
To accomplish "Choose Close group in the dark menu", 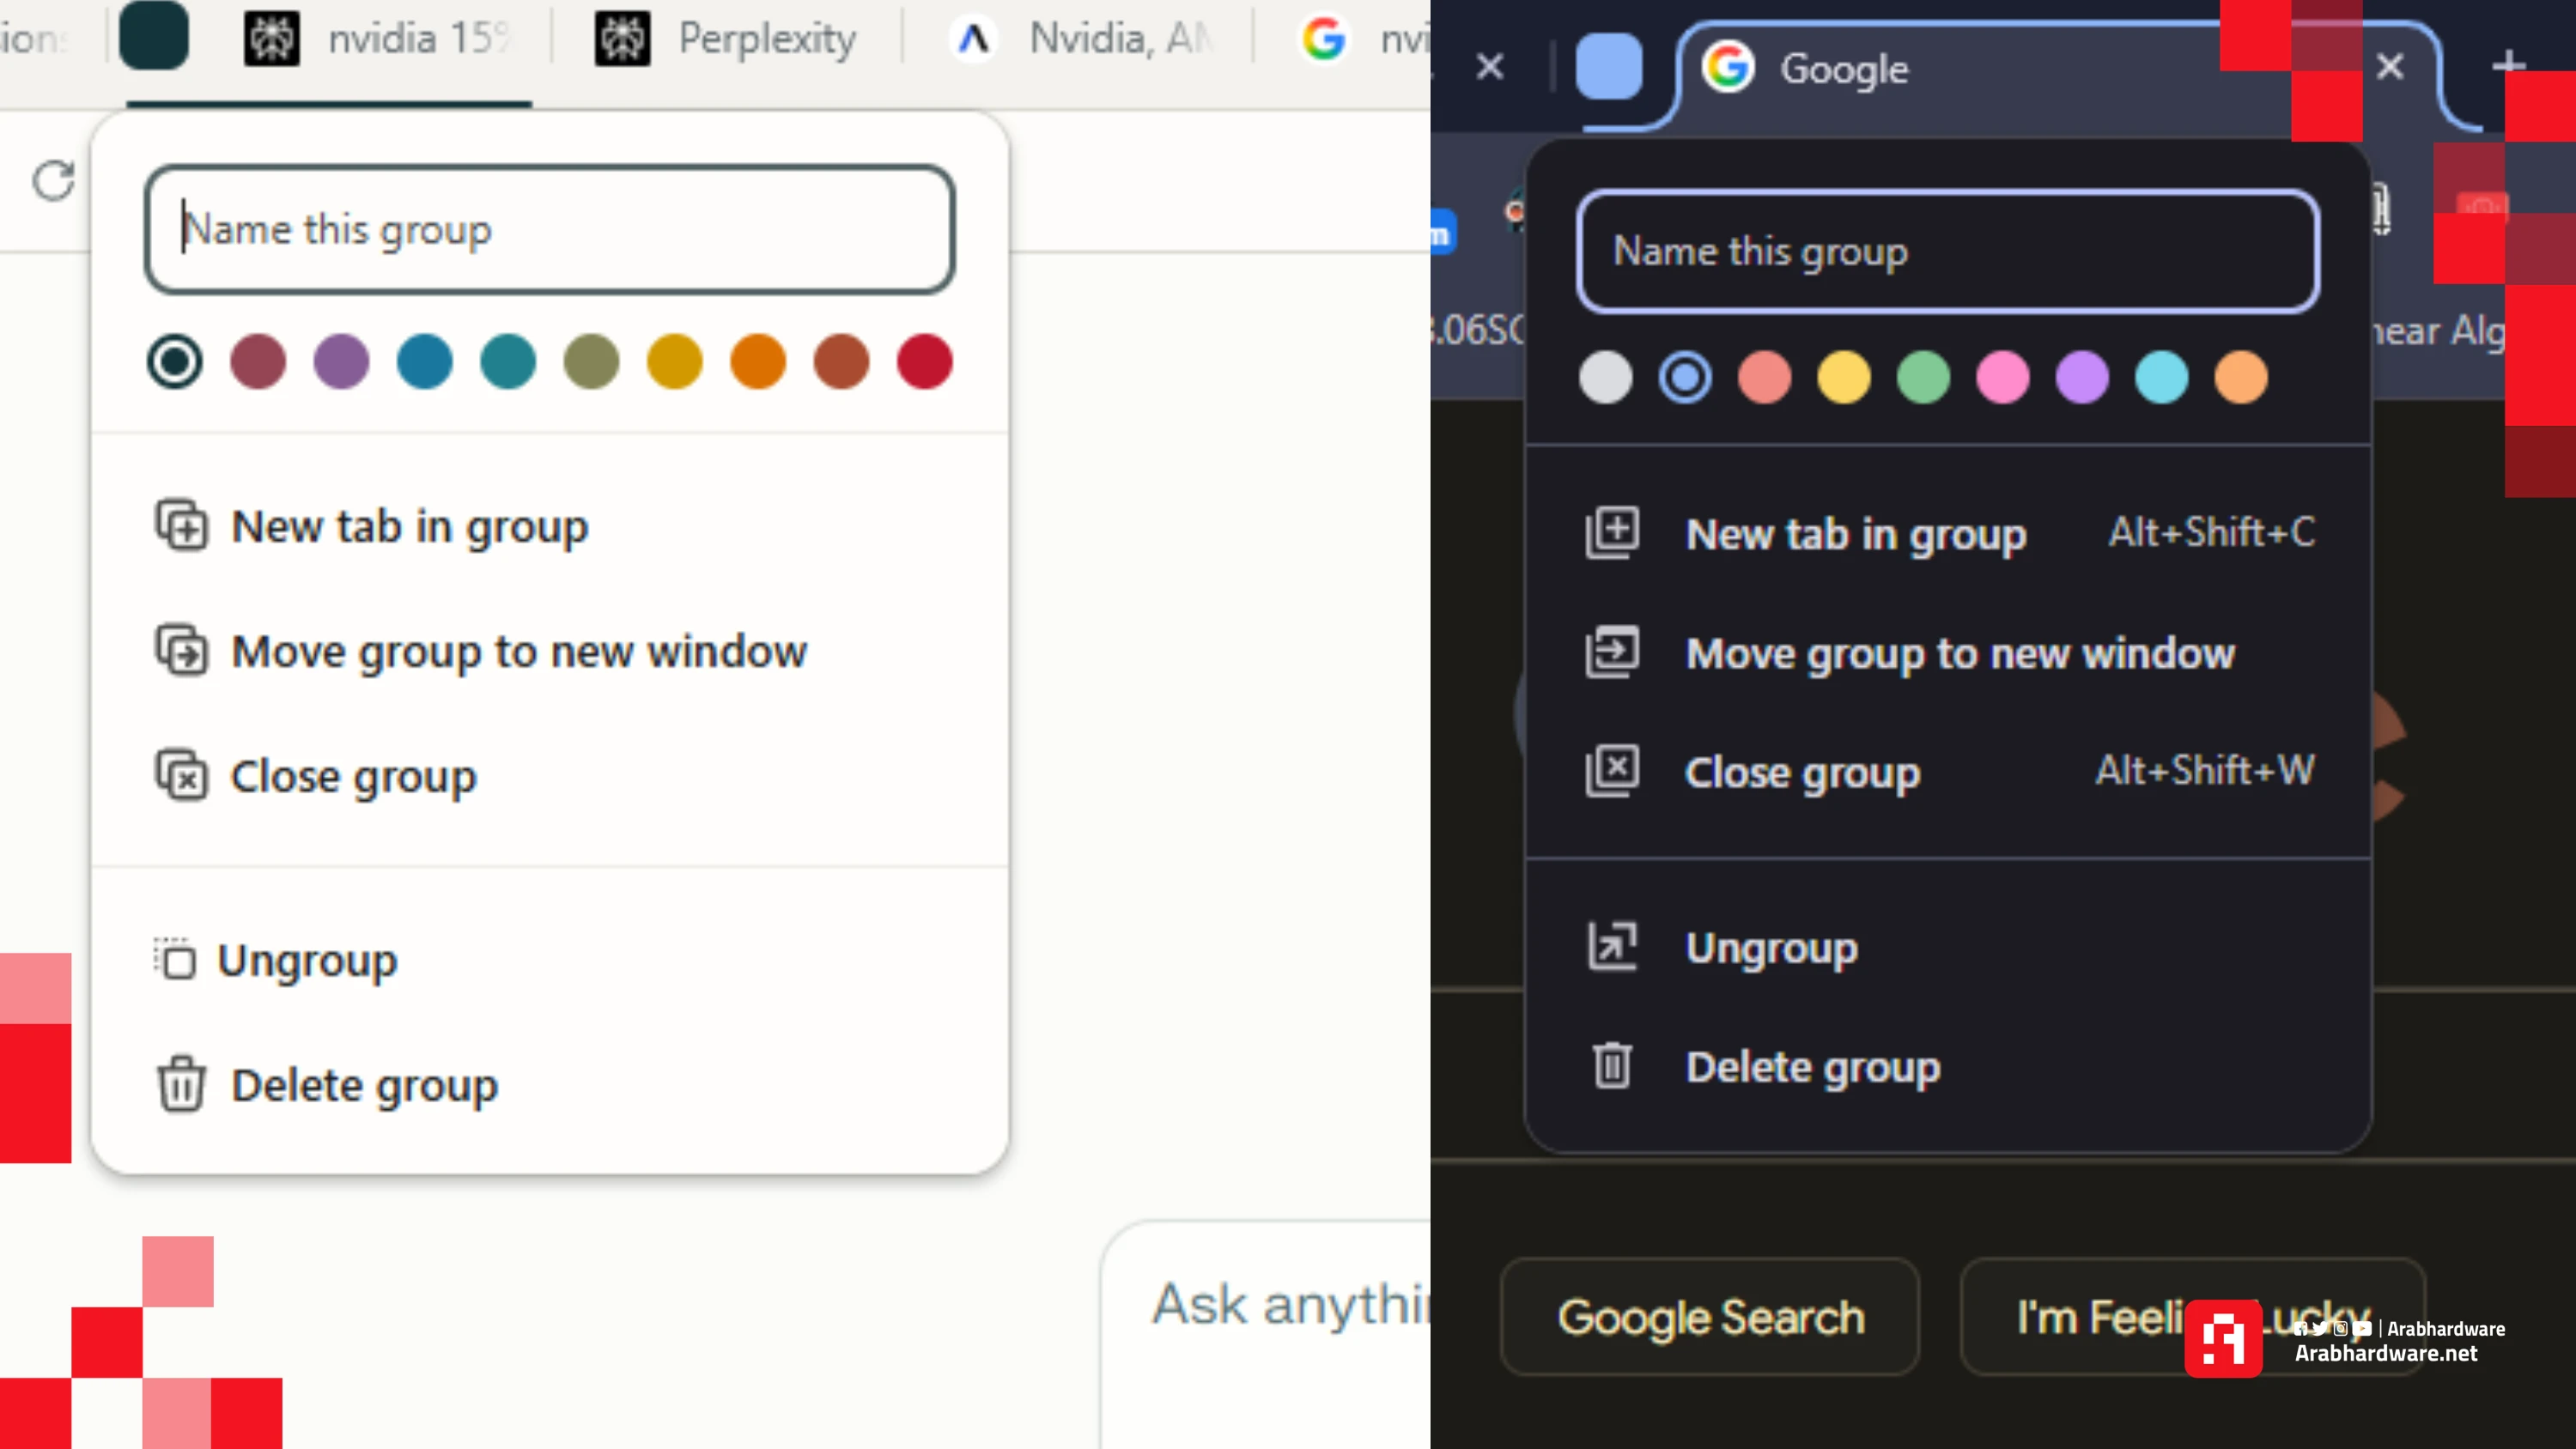I will (x=1948, y=772).
